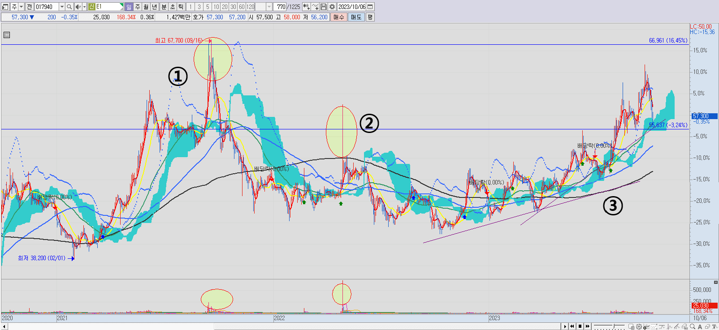Toggle the 전 button
The width and height of the screenshot is (719, 330).
[x=29, y=7]
